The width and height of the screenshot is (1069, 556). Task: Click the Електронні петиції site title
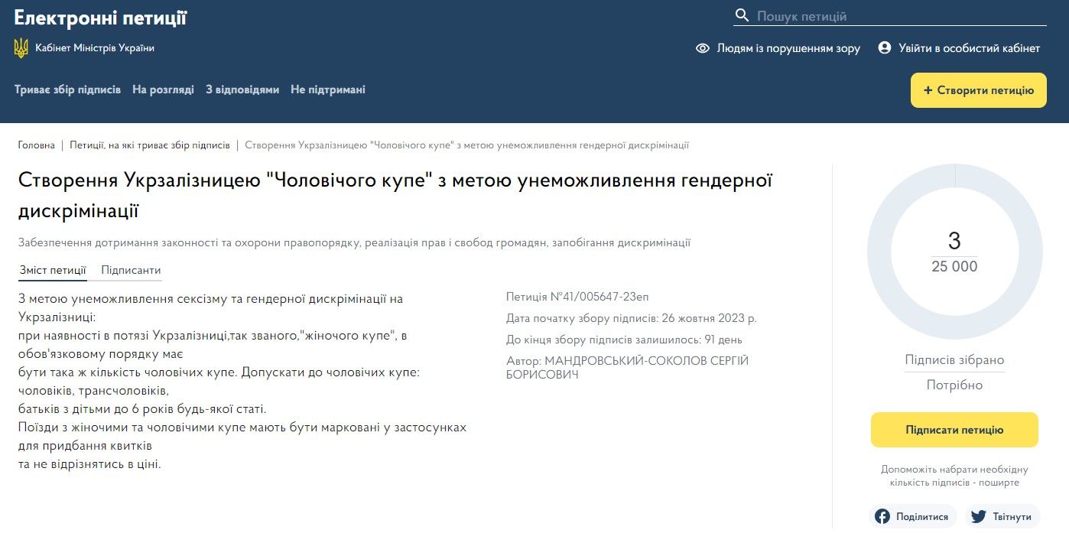pos(100,18)
